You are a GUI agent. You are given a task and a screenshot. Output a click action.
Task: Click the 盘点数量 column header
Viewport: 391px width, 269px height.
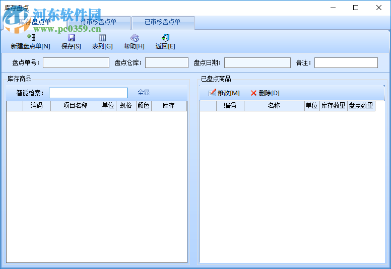[361, 106]
